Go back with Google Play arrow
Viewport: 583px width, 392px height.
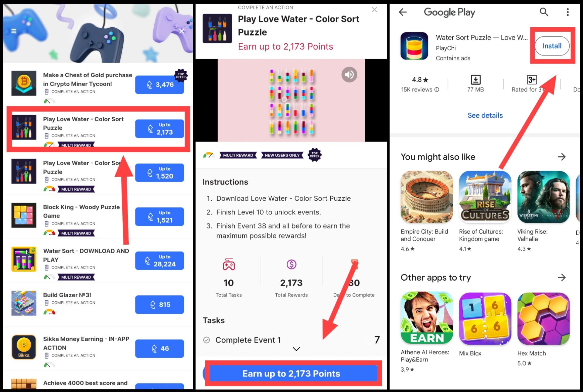coord(403,12)
